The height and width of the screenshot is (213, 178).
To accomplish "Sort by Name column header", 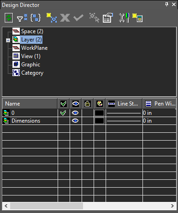I will pyautogui.click(x=30, y=104).
